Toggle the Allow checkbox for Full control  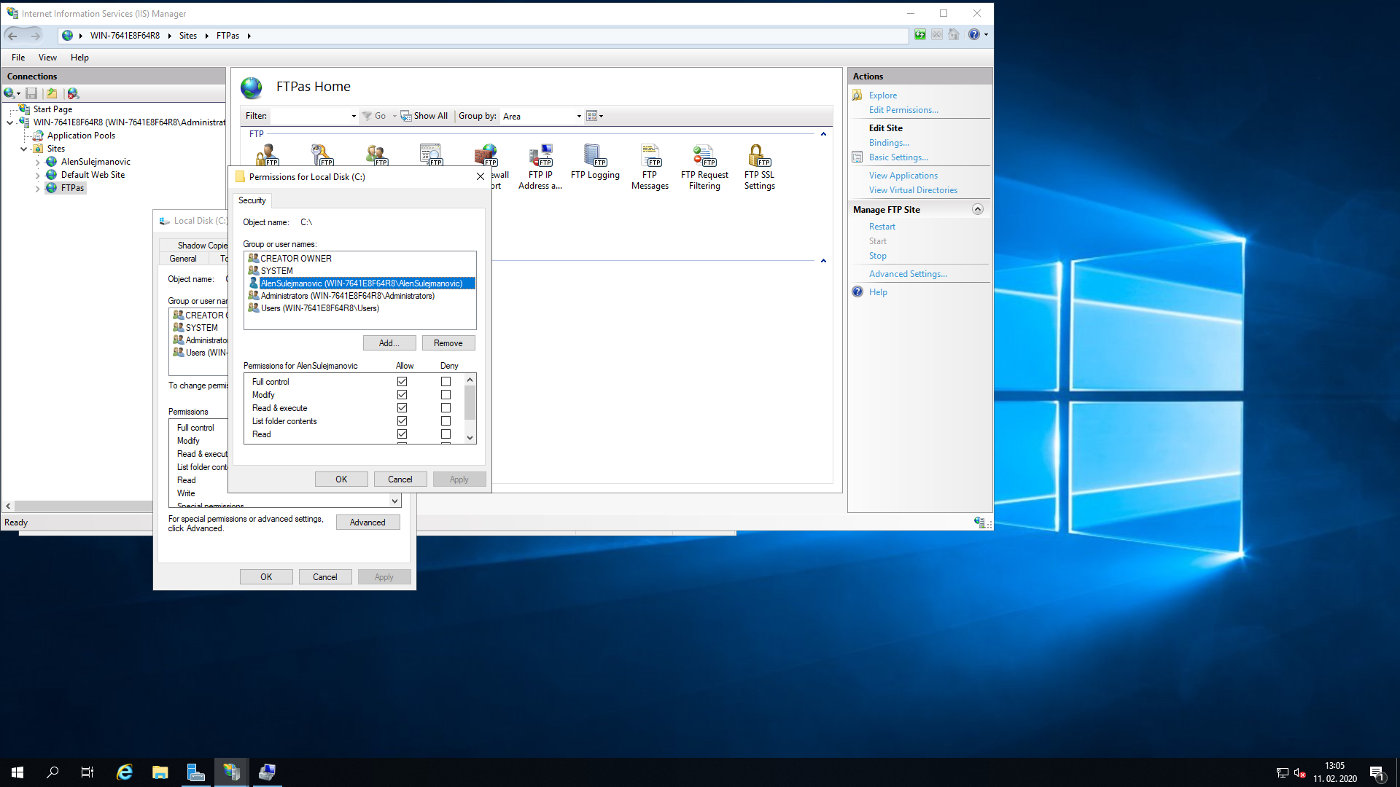pos(402,382)
